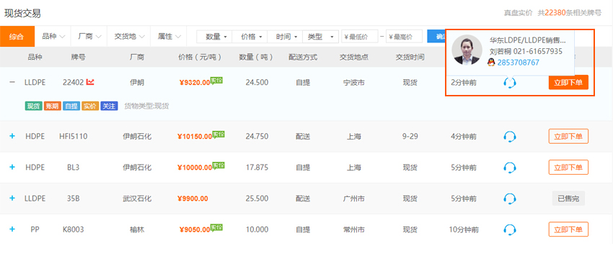Click the 22380 listings count
613x274 pixels.
tap(555, 12)
